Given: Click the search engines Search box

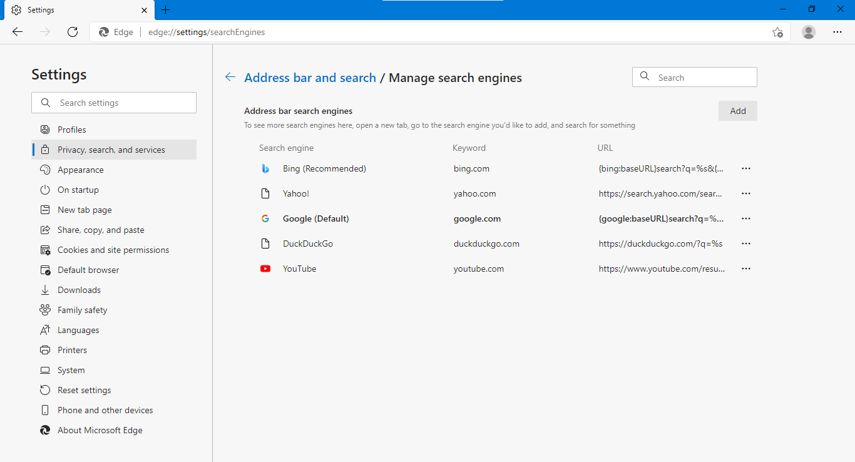Looking at the screenshot, I should click(695, 77).
